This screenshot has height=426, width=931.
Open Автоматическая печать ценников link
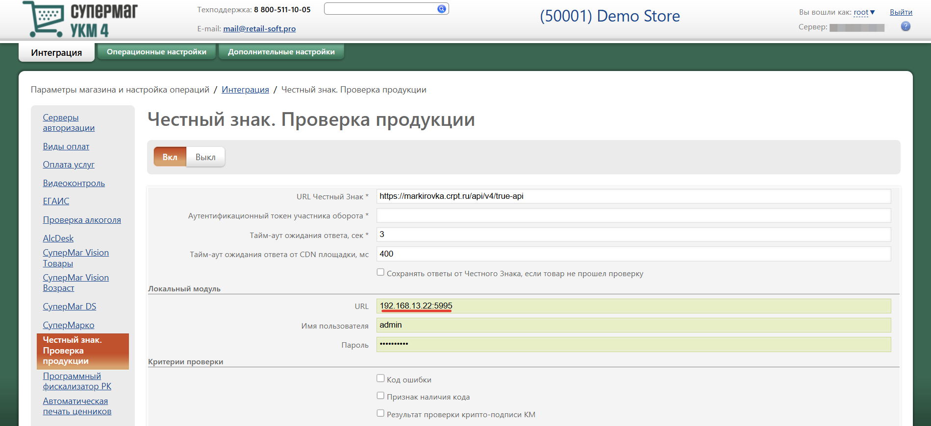pyautogui.click(x=77, y=406)
